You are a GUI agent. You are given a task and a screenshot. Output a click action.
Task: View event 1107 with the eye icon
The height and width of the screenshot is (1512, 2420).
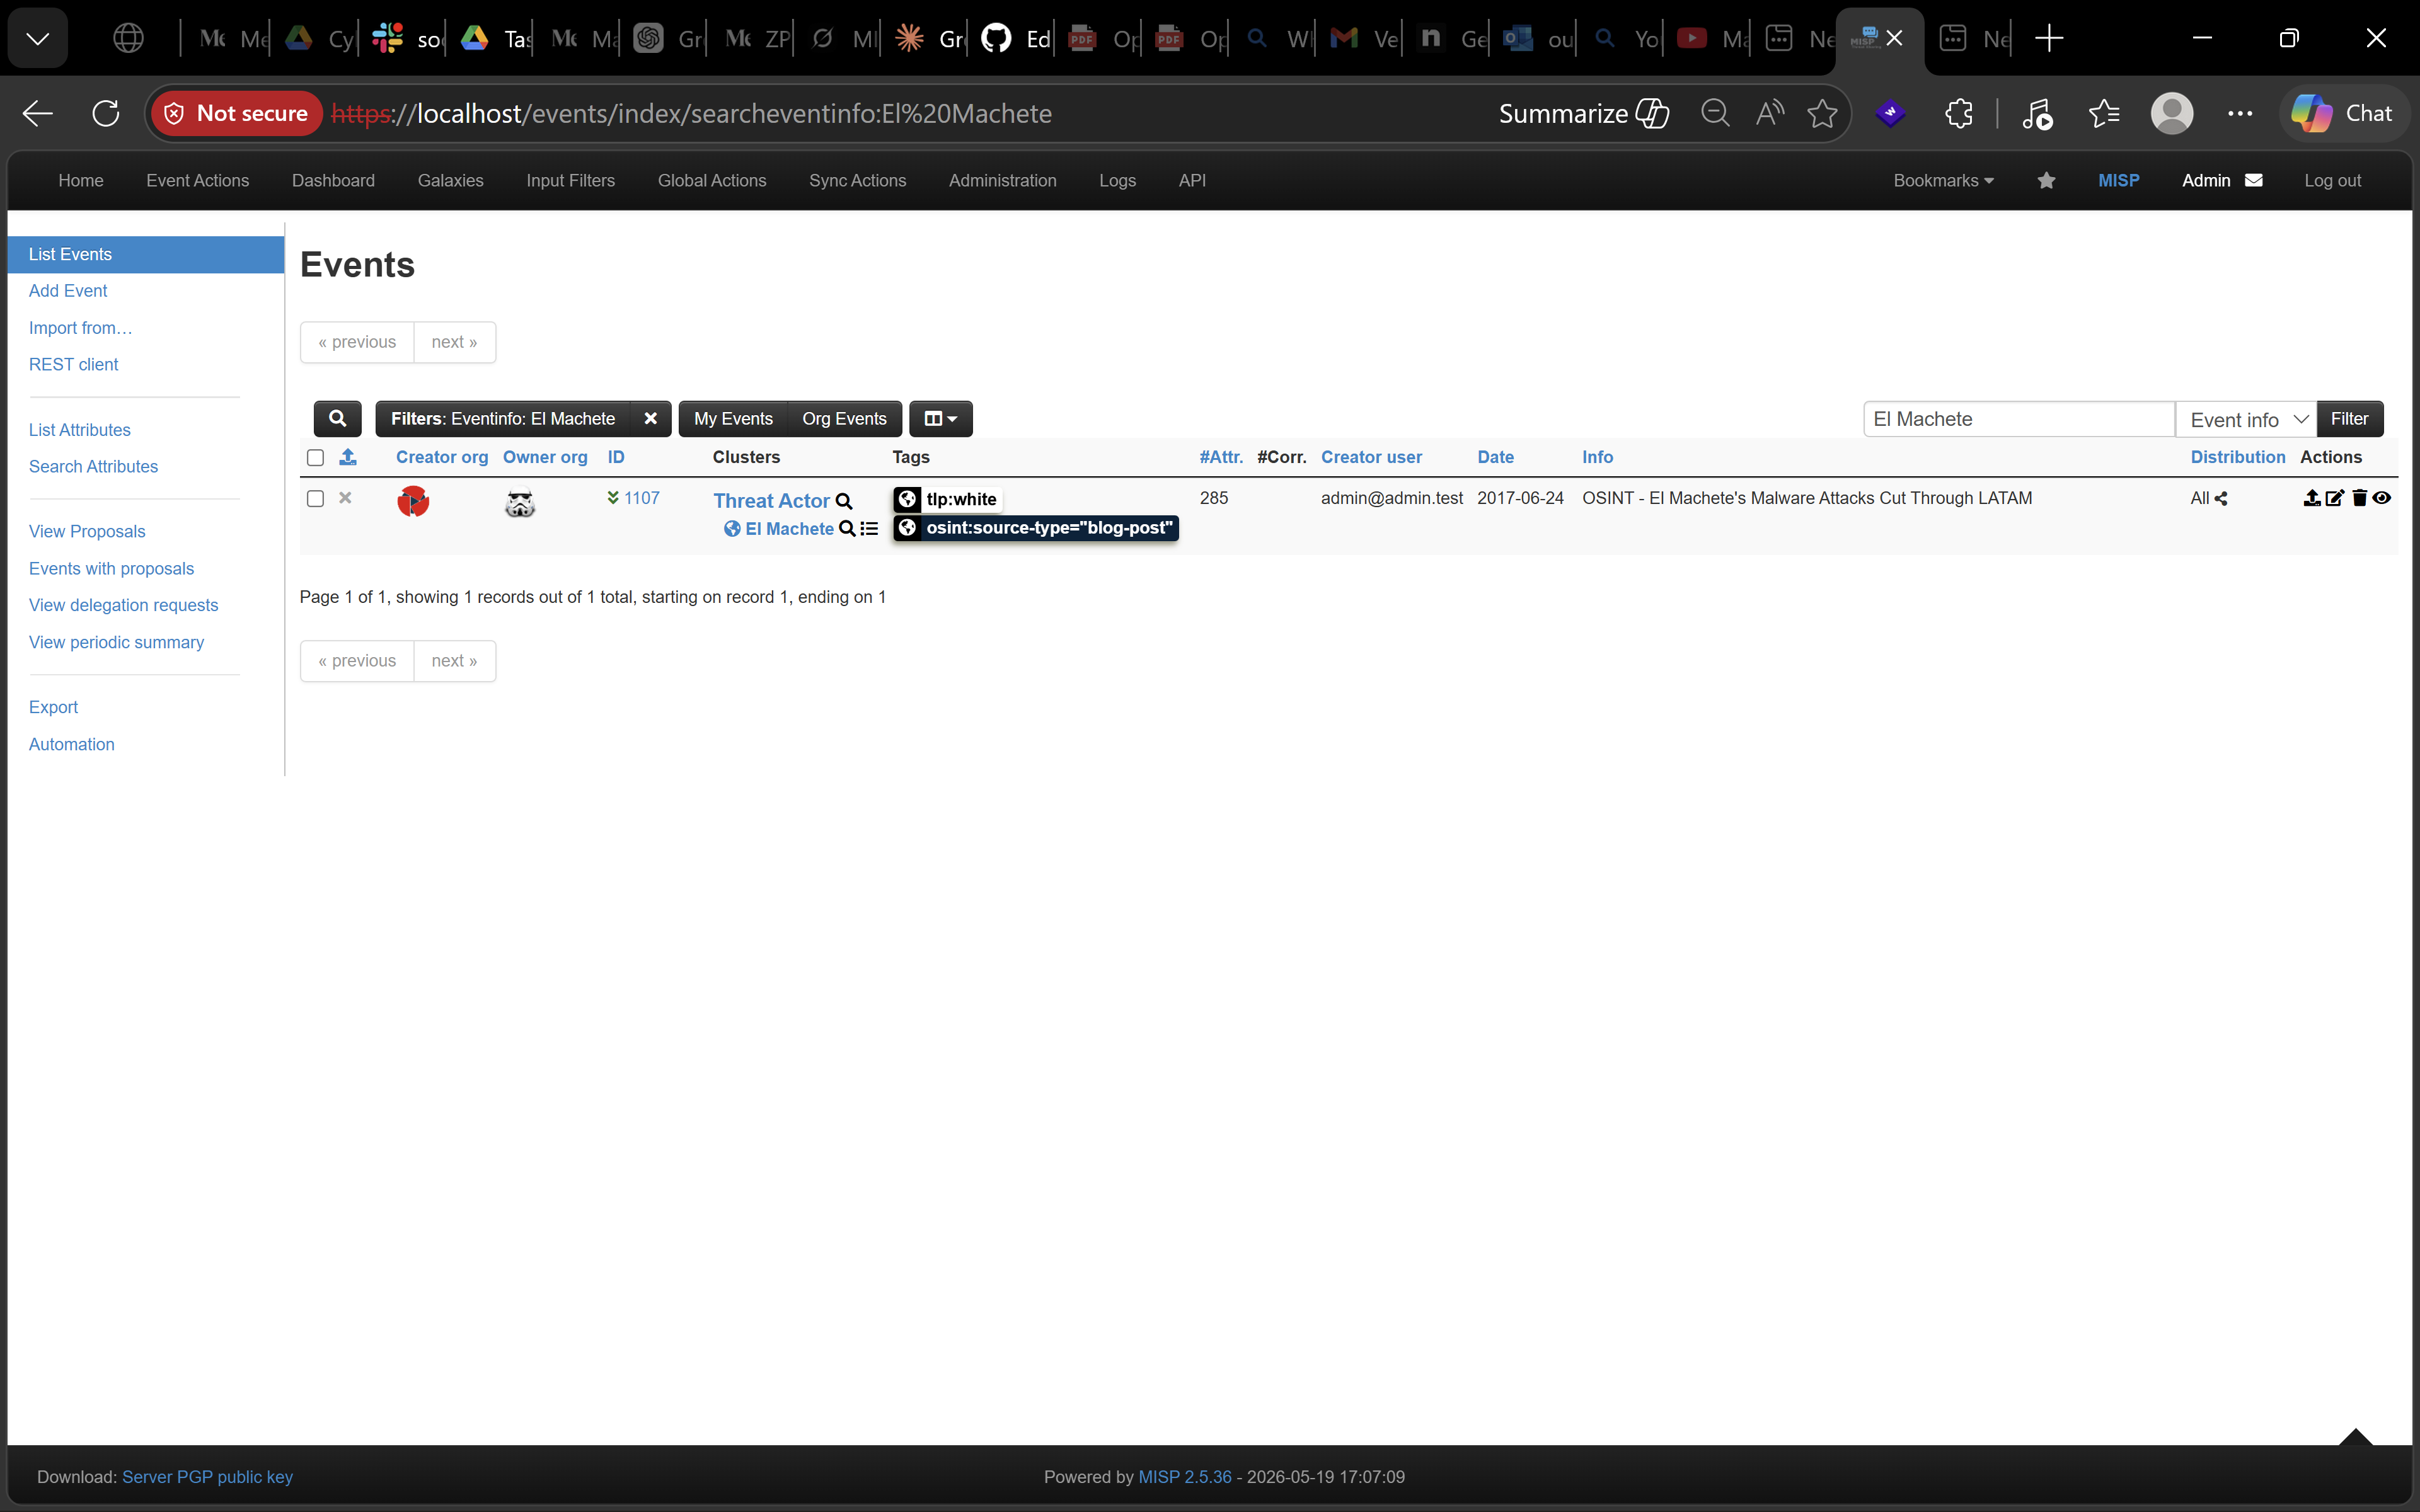click(2382, 498)
